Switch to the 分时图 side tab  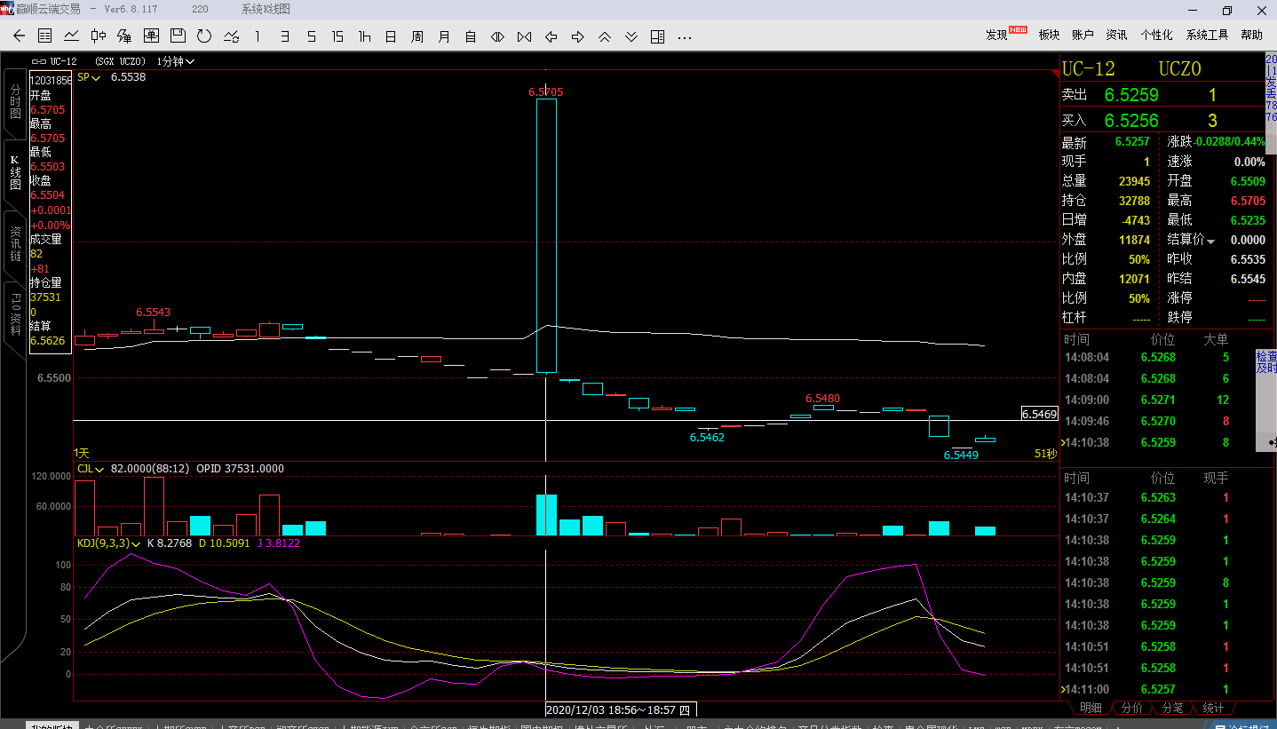click(15, 101)
